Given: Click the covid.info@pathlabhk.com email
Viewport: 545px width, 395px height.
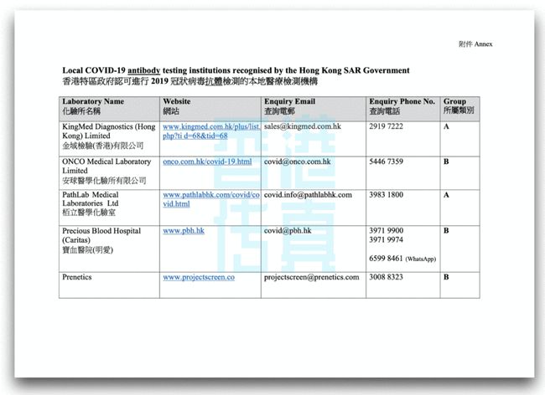Looking at the screenshot, I should [x=308, y=195].
